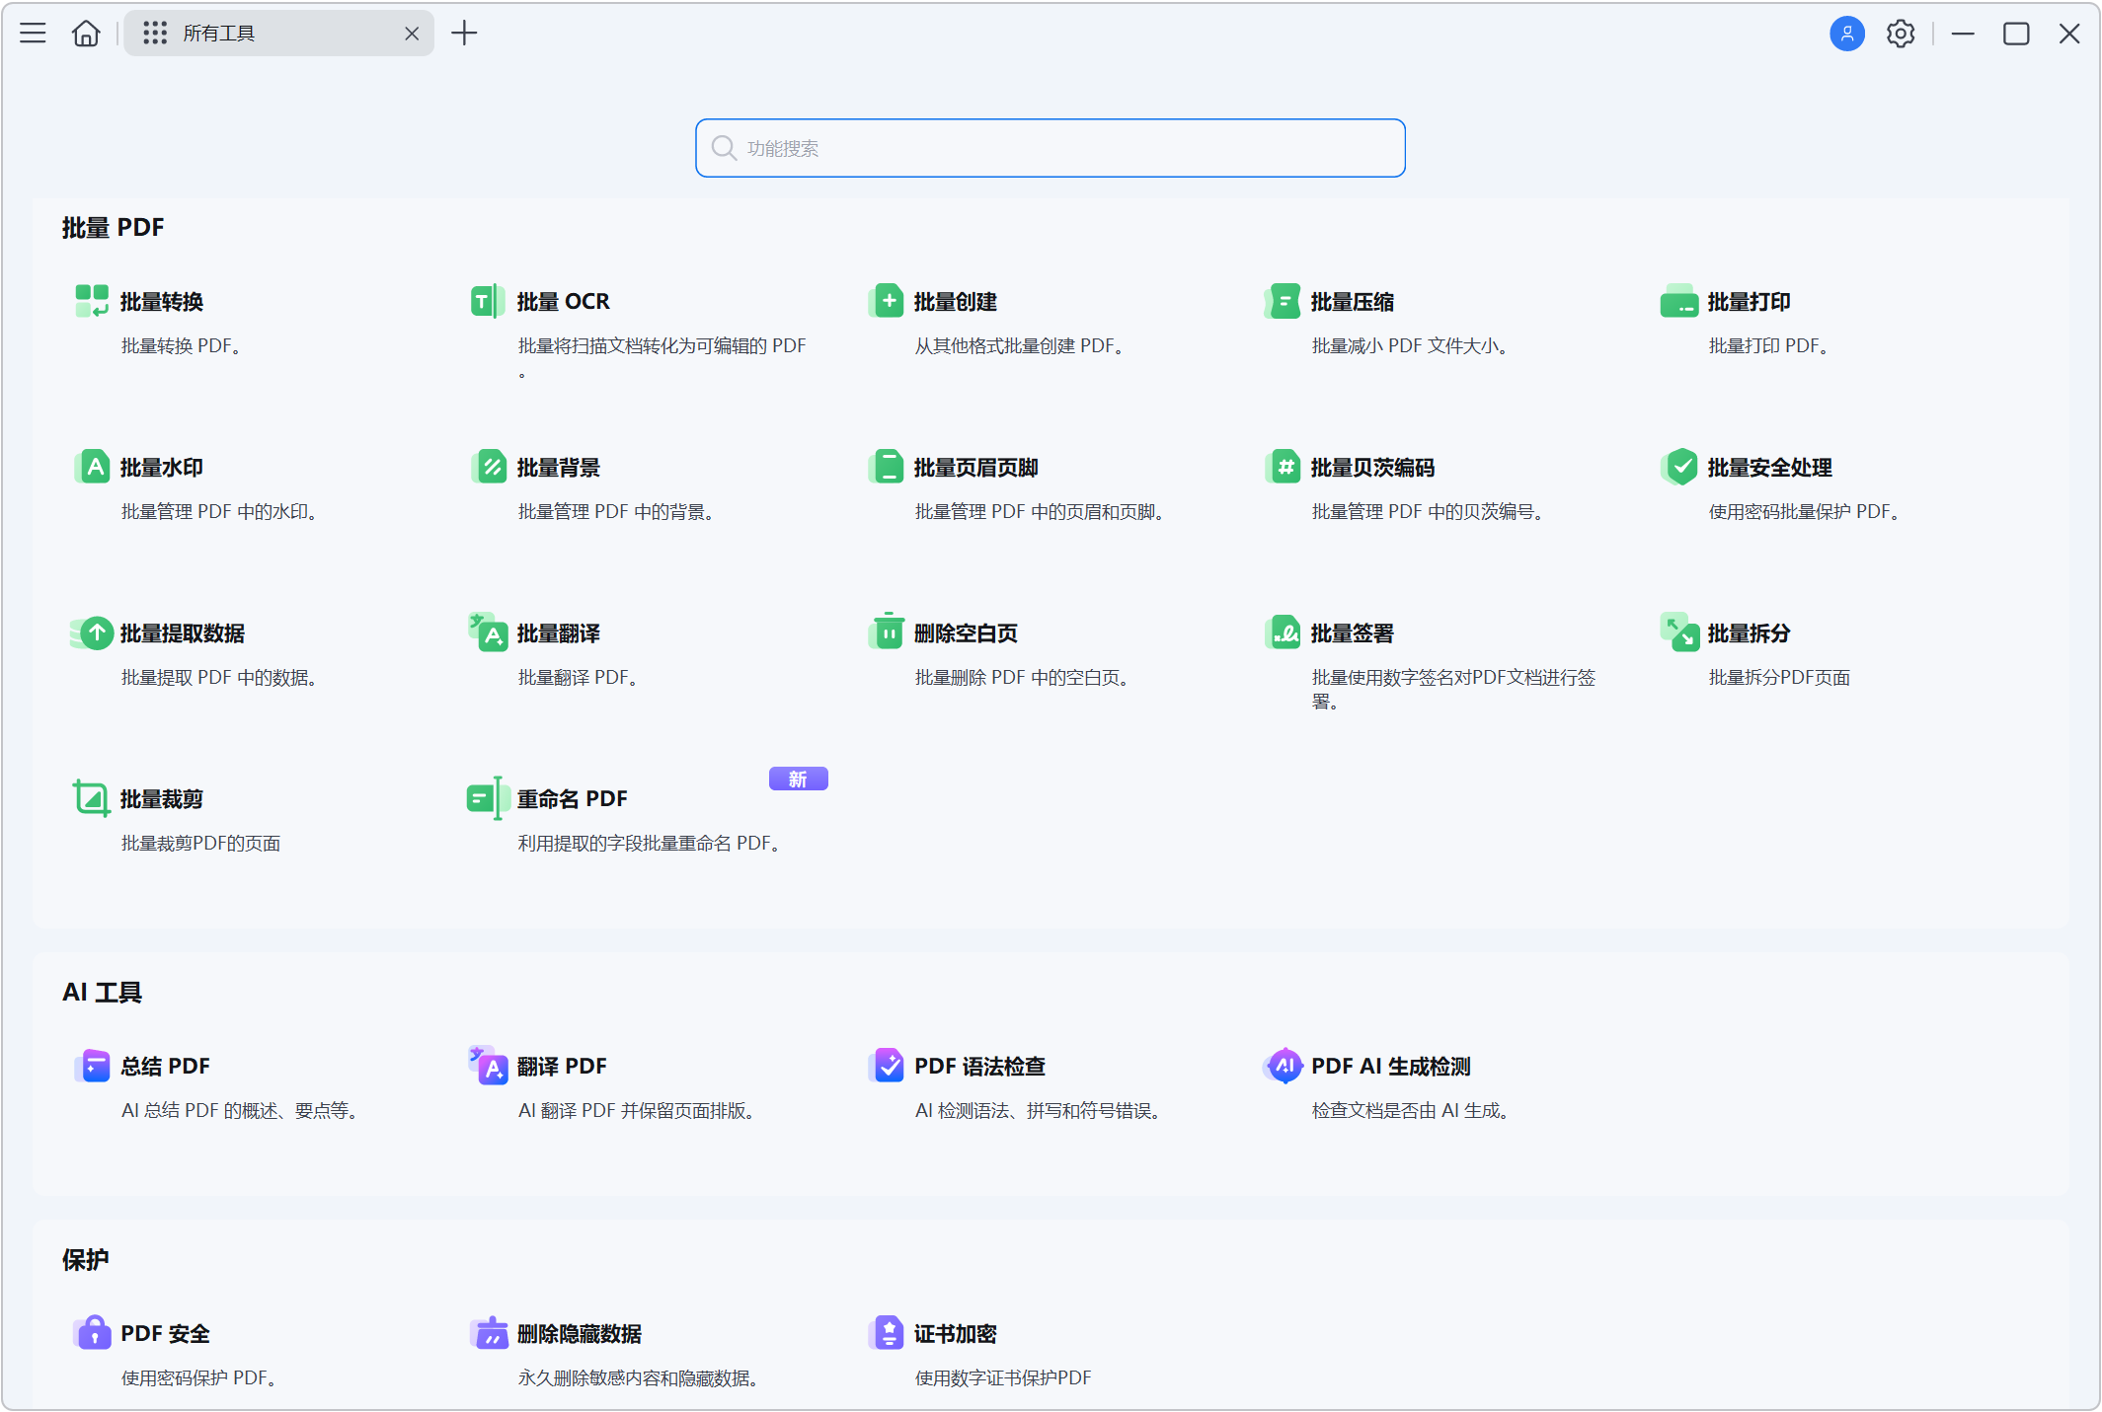Click the 批量水印 title
The height and width of the screenshot is (1412, 2102).
point(162,468)
